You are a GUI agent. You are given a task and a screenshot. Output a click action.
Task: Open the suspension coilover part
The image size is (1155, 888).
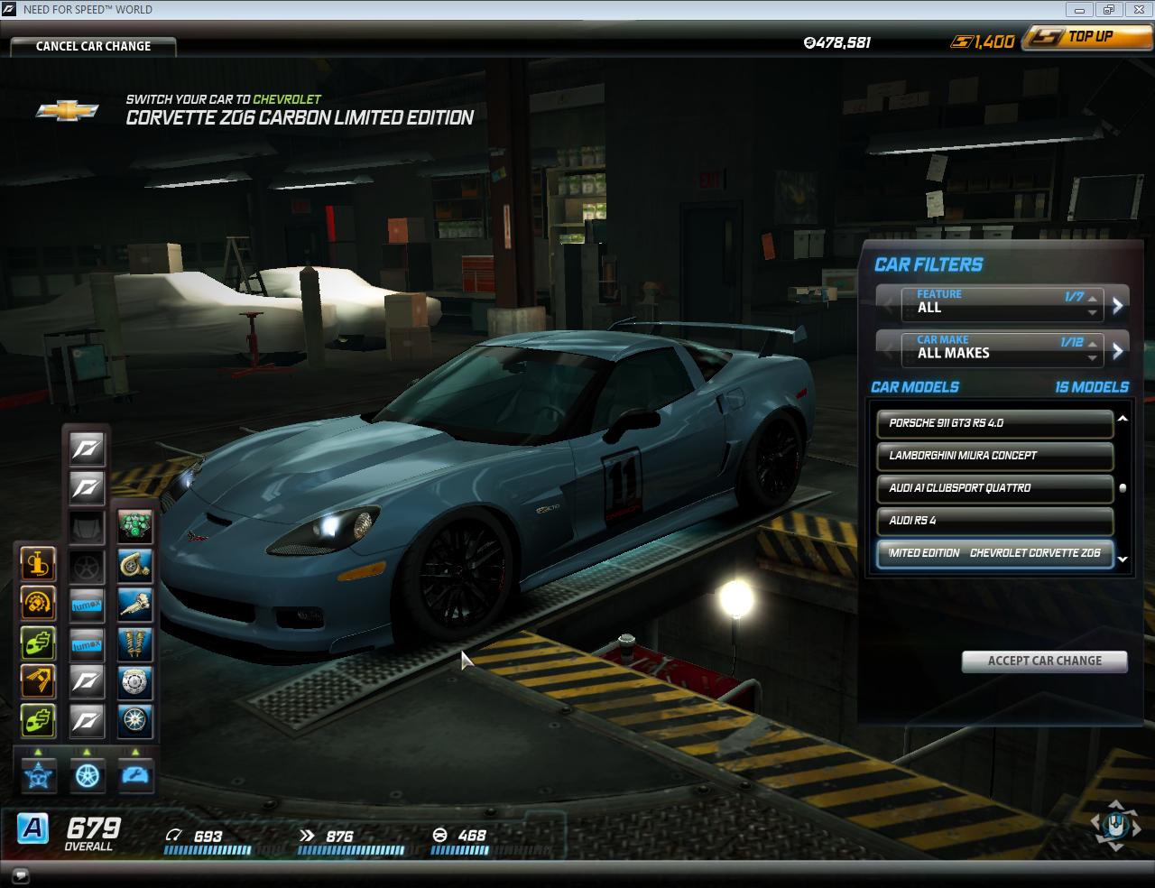pos(135,643)
